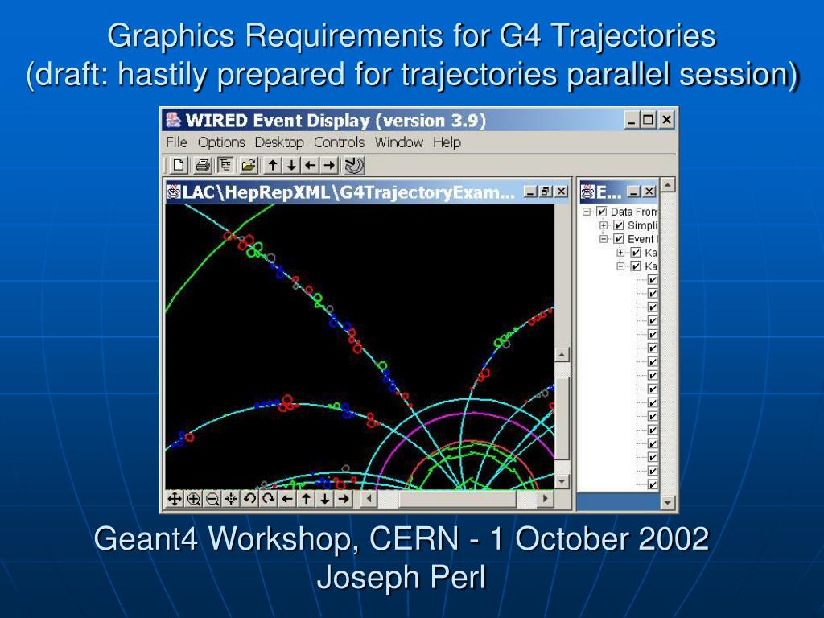824x618 pixels.
Task: Open the File menu
Action: point(176,142)
